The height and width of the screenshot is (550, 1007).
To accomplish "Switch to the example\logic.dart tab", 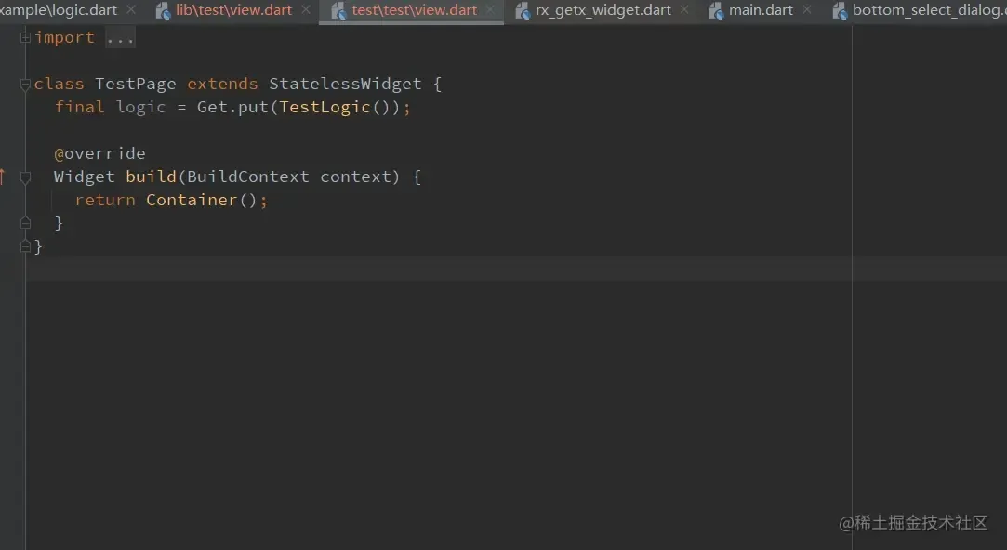I will pos(59,10).
